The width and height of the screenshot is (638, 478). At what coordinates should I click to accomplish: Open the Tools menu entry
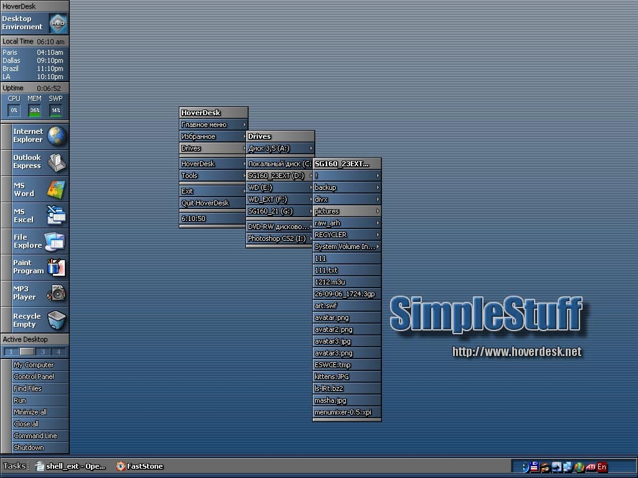point(213,176)
